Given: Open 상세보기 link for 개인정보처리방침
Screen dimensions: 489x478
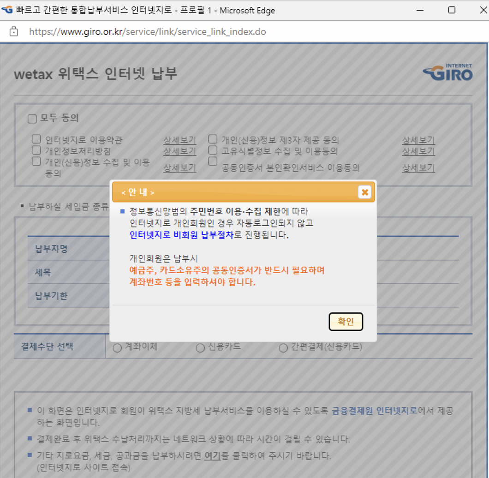Looking at the screenshot, I should tap(180, 151).
